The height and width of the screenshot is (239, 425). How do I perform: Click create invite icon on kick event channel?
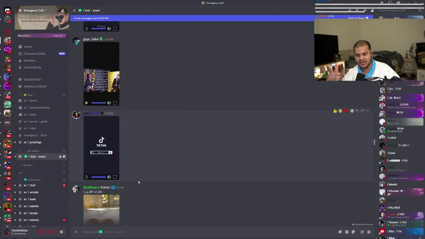point(60,156)
